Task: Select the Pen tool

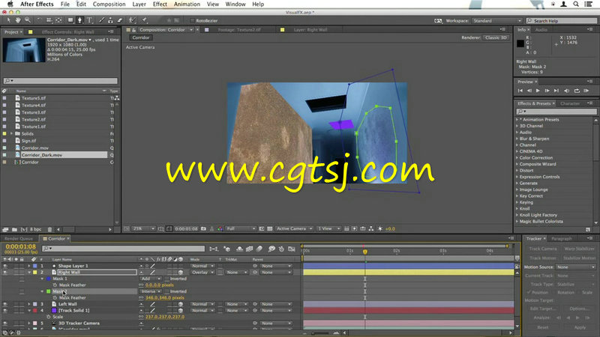Action: pos(79,20)
